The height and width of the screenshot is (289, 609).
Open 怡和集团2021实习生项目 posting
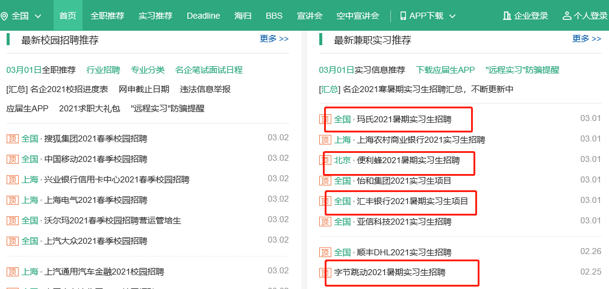click(404, 181)
